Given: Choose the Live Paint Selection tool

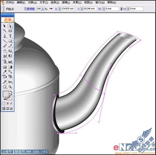Looking at the screenshot, I should click(10, 76).
